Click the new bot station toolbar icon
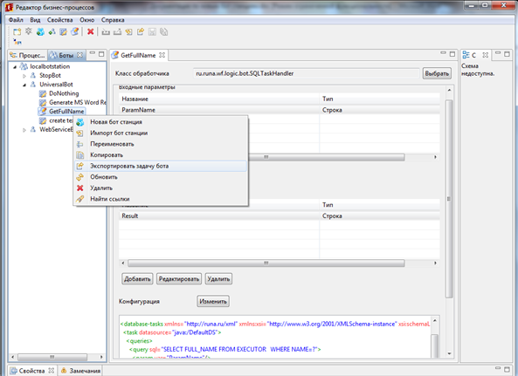Viewport: 518px width, 376px height. (x=40, y=31)
